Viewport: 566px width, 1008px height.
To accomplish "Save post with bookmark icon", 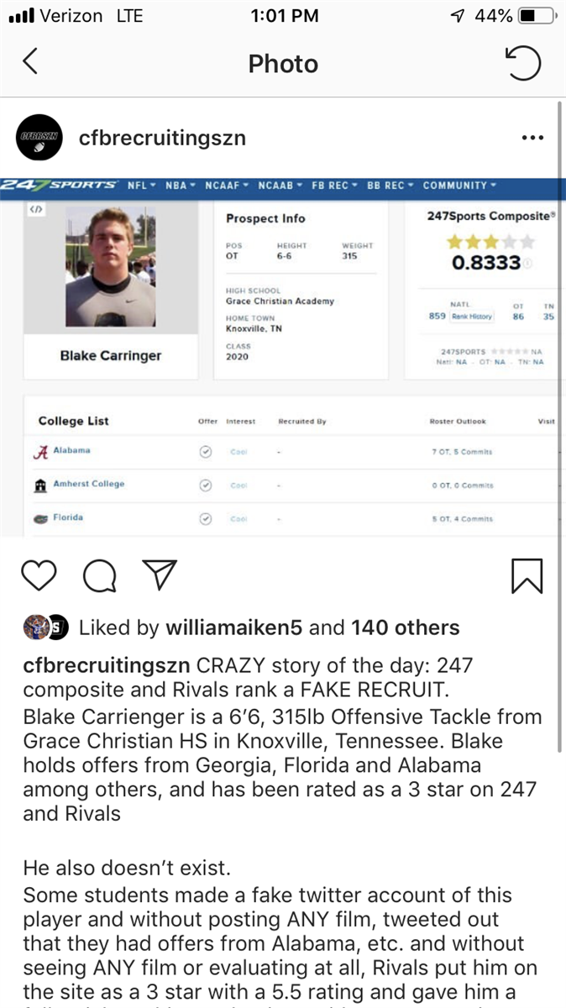I will pyautogui.click(x=527, y=575).
